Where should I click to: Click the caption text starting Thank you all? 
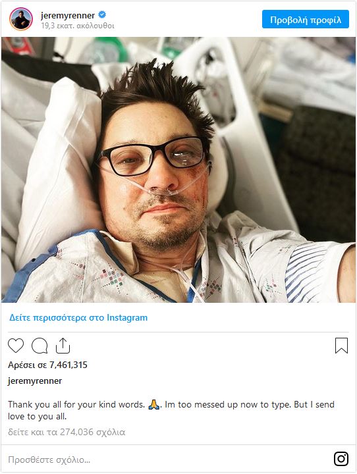(171, 411)
